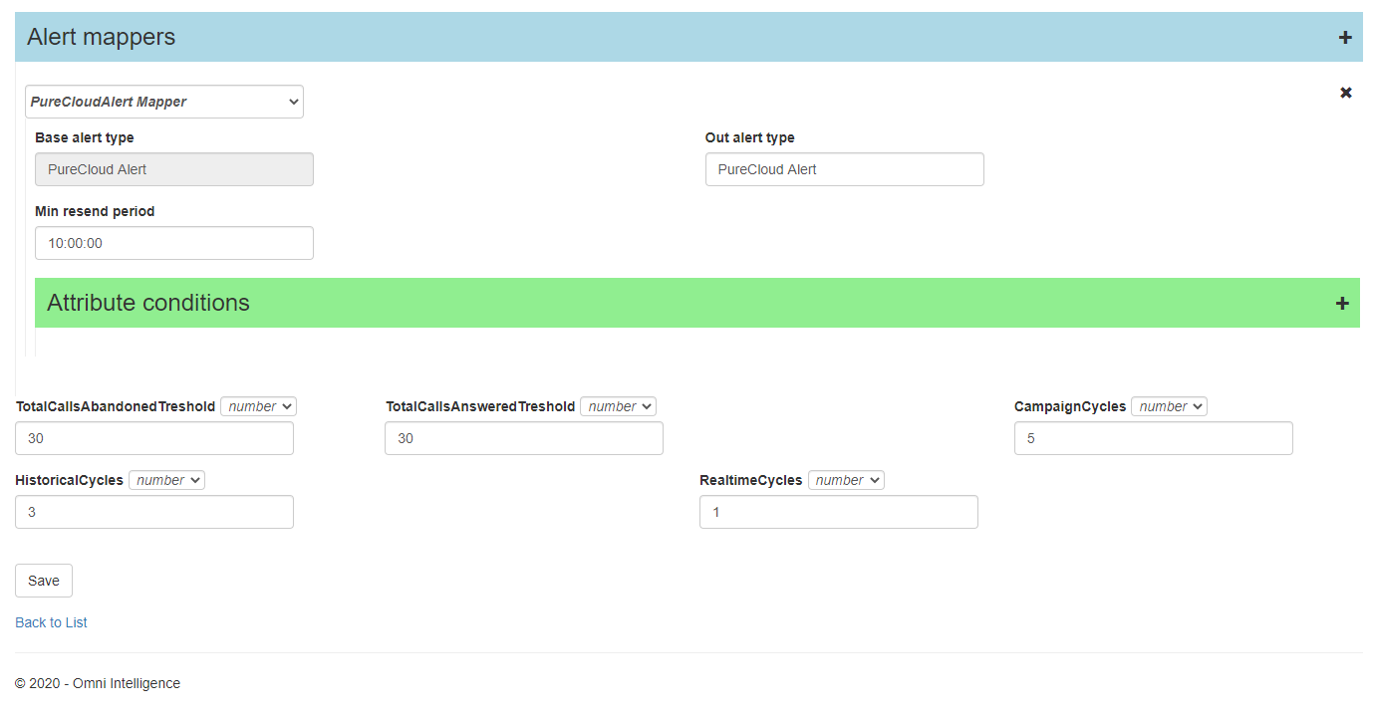Click plus icon in Alert mappers header

(1344, 38)
